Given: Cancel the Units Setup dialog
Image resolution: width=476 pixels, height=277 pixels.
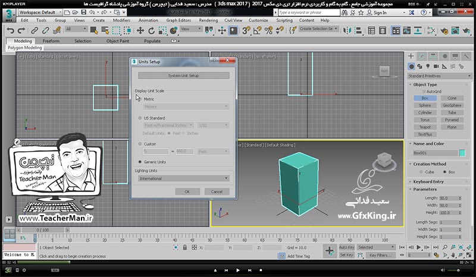Looking at the screenshot, I should point(217,192).
